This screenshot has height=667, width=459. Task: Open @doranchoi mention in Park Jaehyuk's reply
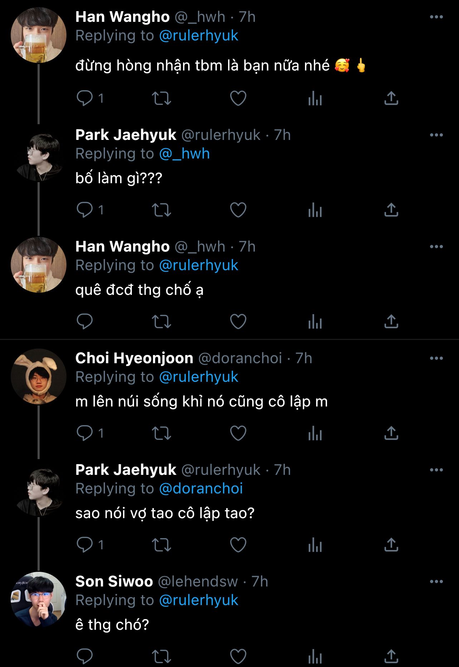tap(201, 488)
